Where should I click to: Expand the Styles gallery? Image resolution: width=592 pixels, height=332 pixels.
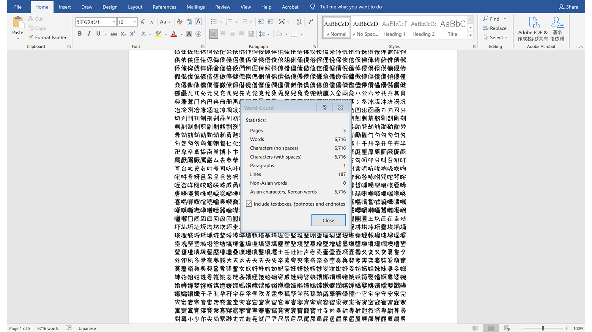[x=471, y=35]
